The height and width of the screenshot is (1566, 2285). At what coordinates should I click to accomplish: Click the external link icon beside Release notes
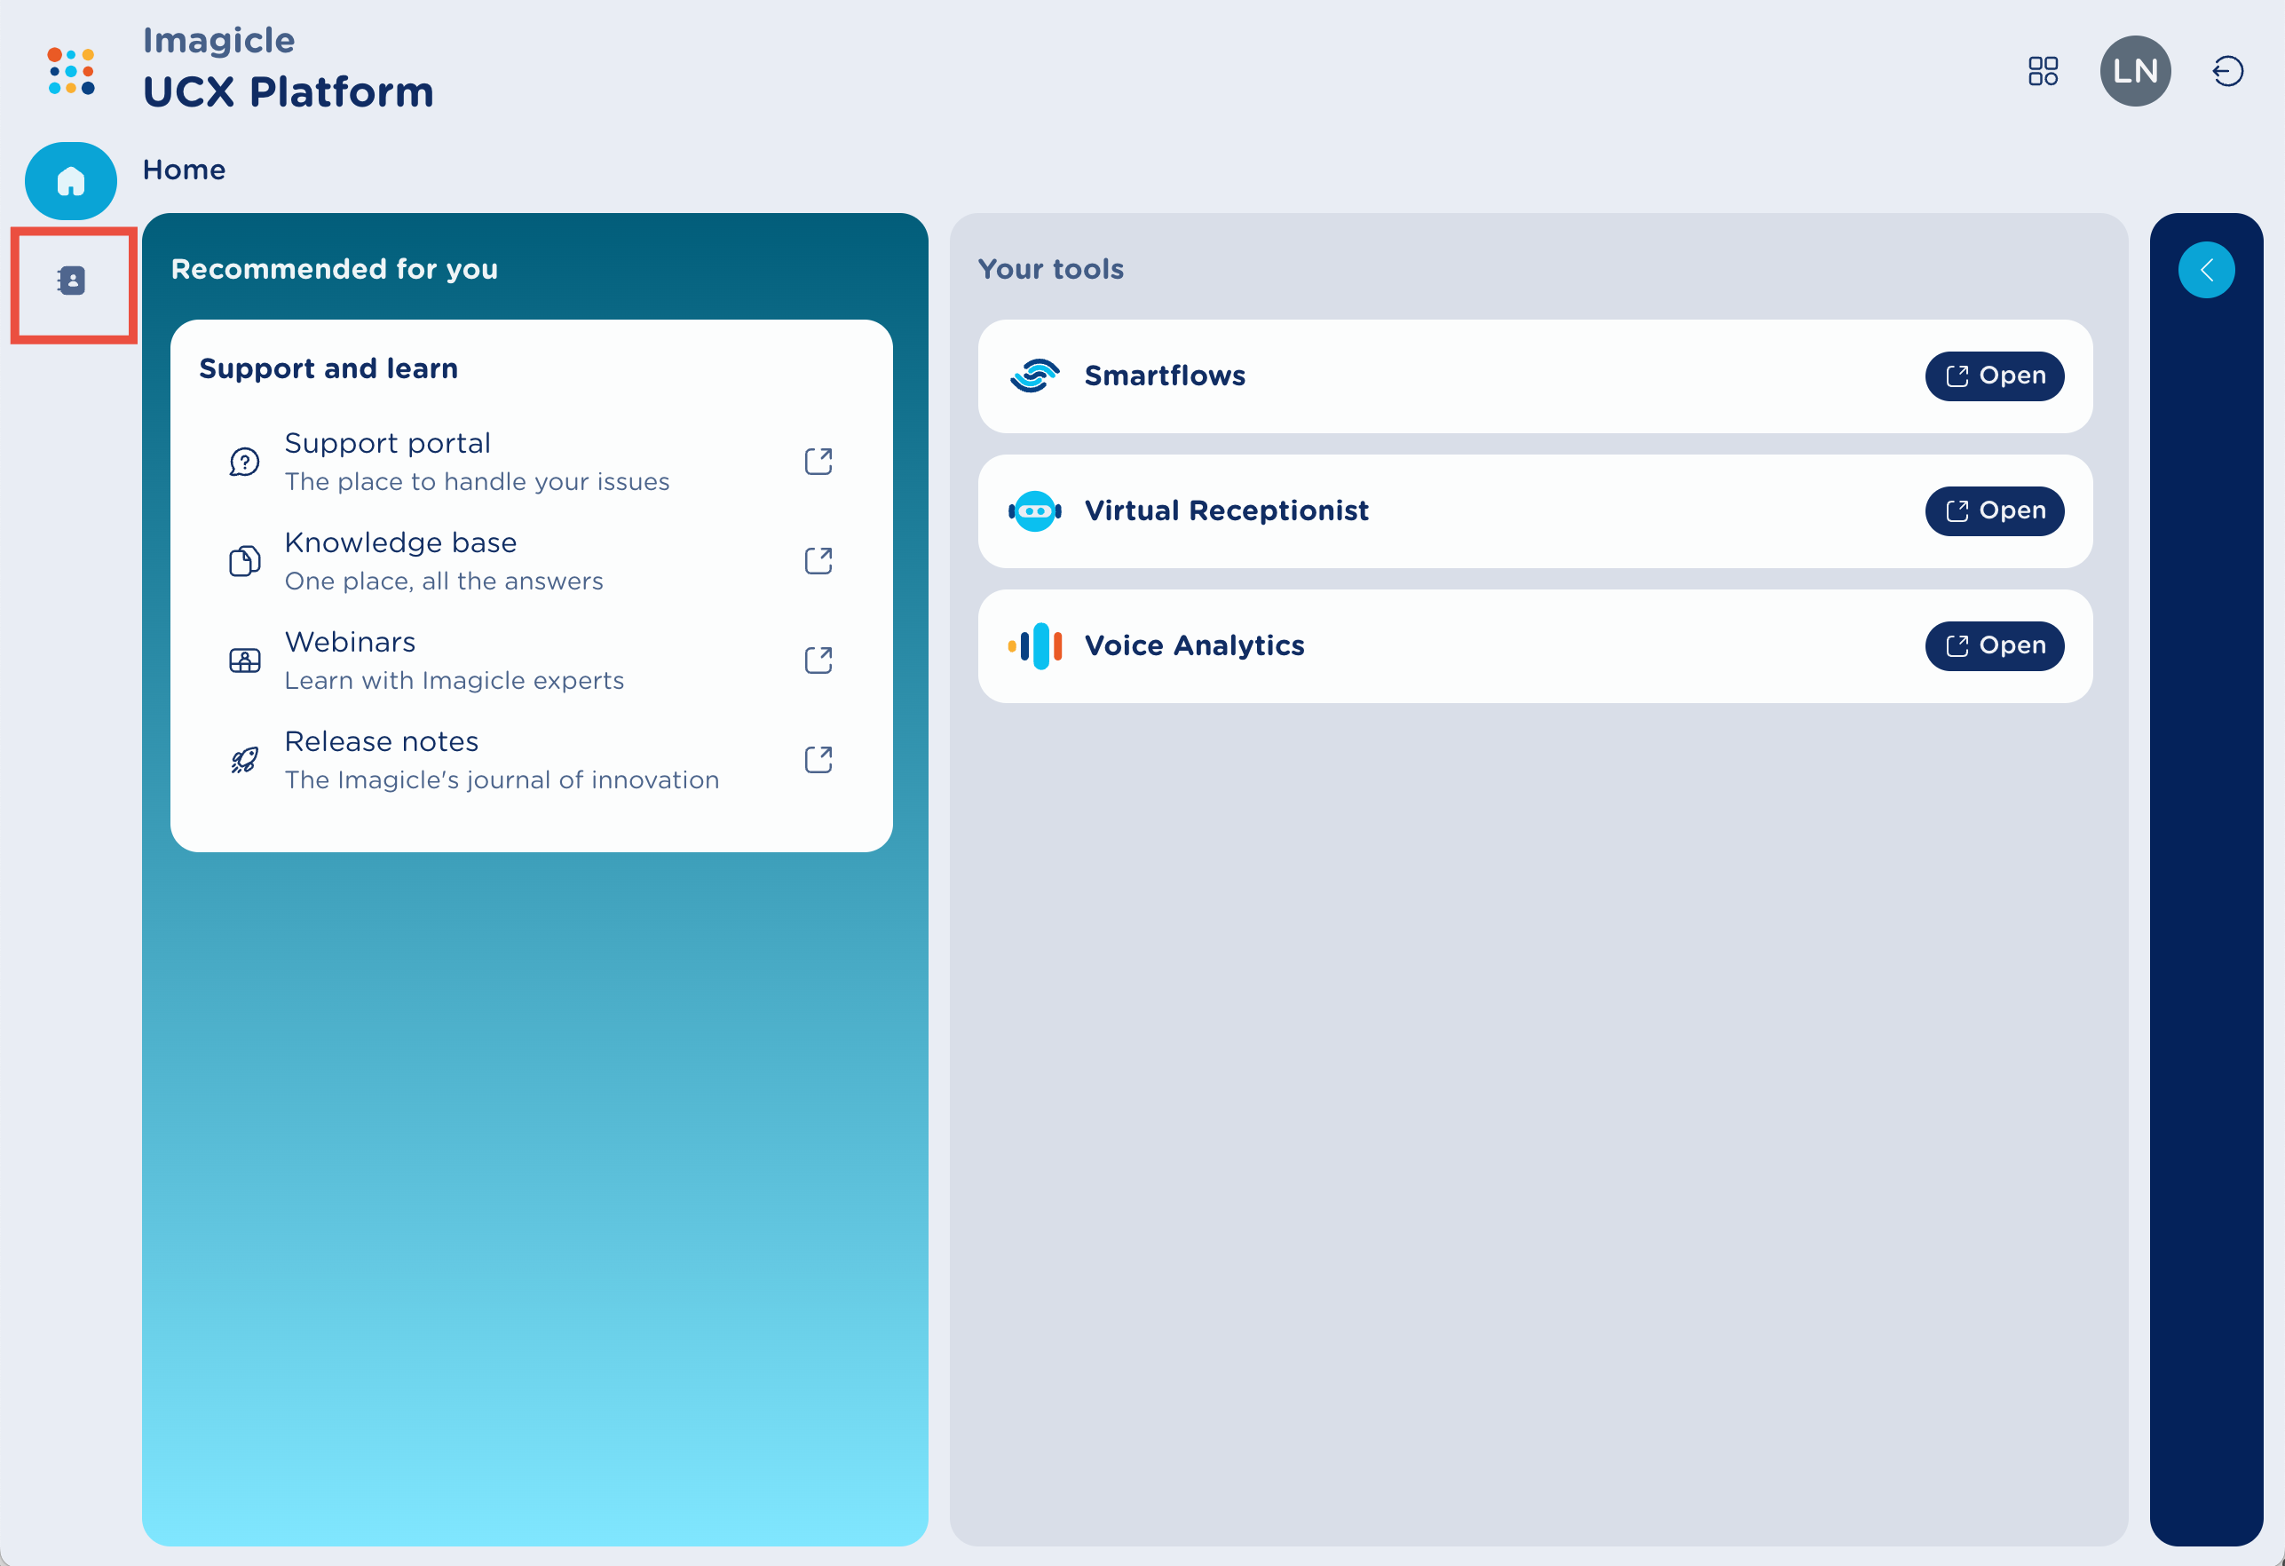pyautogui.click(x=818, y=759)
